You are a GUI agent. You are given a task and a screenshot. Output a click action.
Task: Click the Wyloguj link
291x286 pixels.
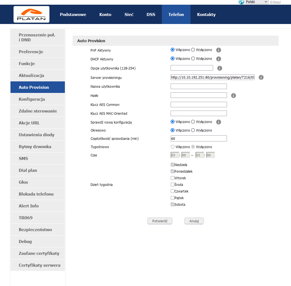point(275,2)
